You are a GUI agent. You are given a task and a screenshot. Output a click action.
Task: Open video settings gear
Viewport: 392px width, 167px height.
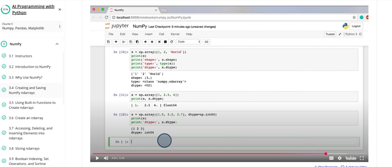point(339,158)
